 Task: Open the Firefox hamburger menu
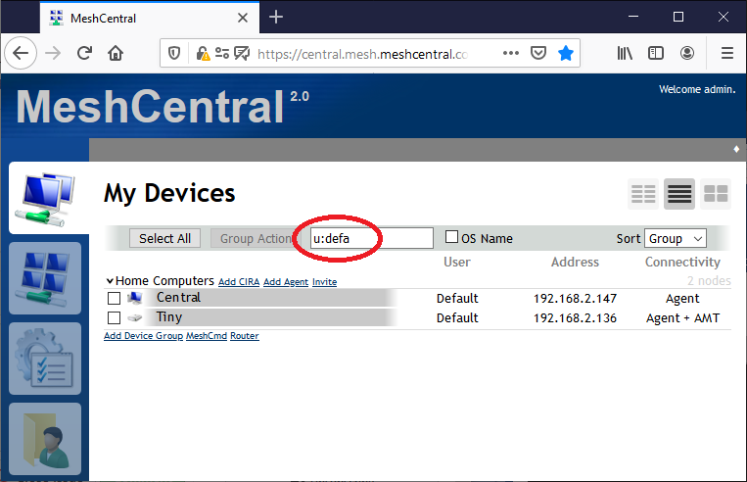(x=727, y=53)
